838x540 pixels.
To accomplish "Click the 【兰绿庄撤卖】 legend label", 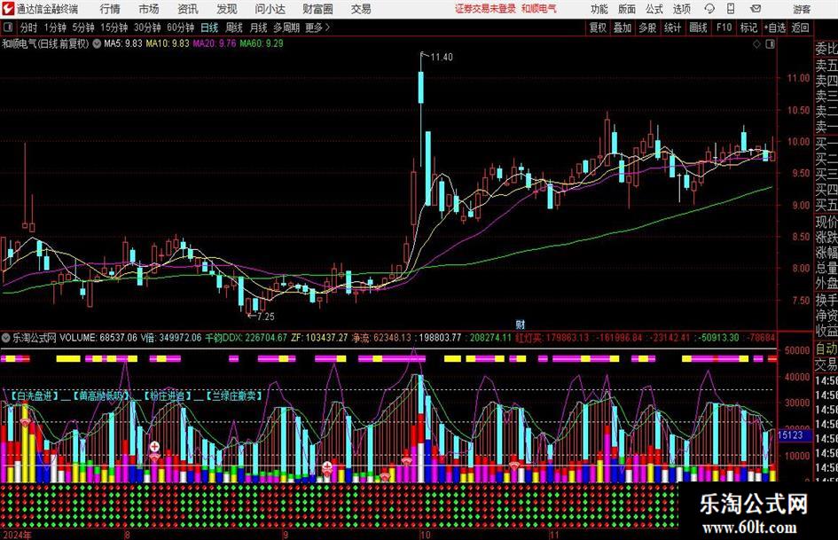I will [x=234, y=396].
